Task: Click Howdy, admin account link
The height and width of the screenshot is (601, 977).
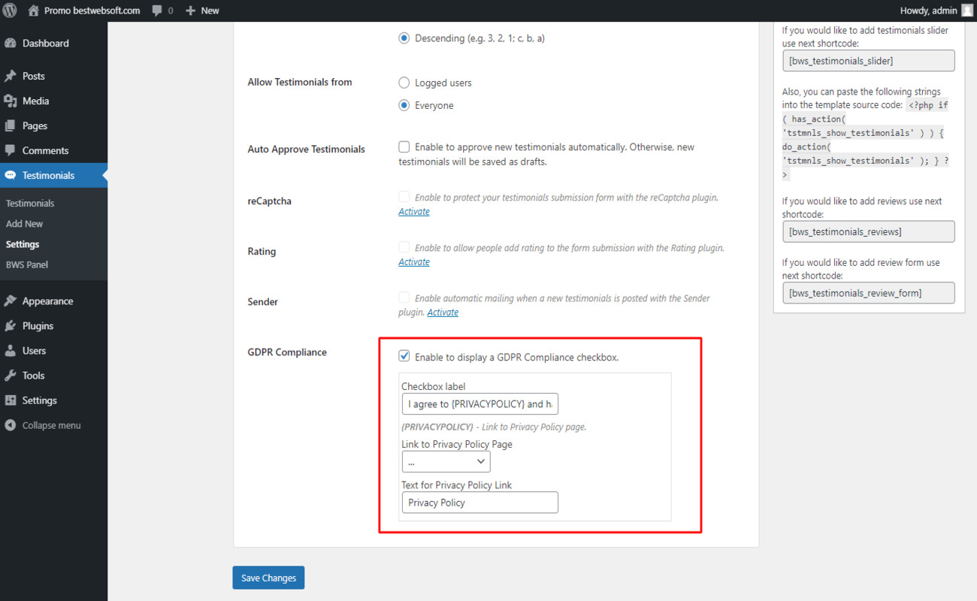Action: [x=928, y=11]
